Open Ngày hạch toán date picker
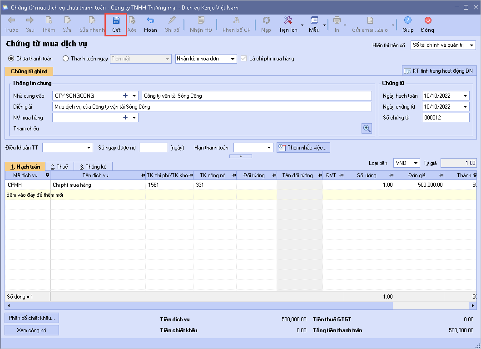The image size is (481, 349). (x=466, y=96)
